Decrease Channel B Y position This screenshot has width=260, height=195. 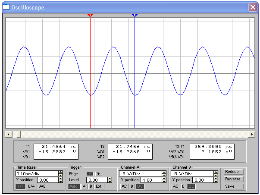pyautogui.click(x=216, y=181)
